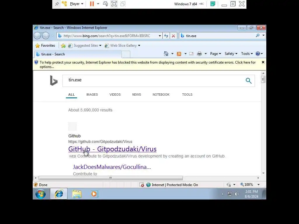Open Windows Media Player from taskbar
299x224 pixels.
[x=94, y=194]
